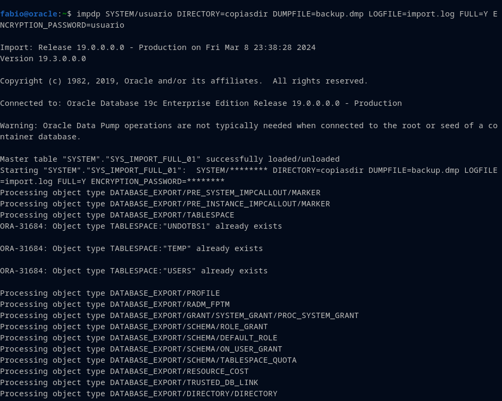
Task: Select the ORA-31684 USERS error line
Action: (x=133, y=271)
